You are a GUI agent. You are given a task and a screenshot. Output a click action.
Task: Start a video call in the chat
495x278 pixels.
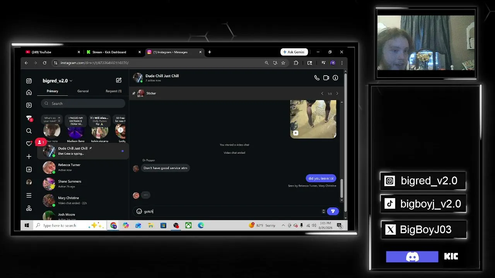(x=326, y=78)
